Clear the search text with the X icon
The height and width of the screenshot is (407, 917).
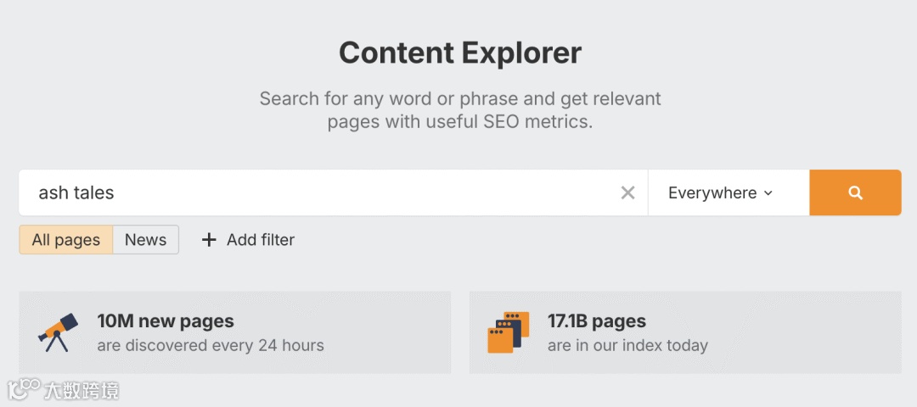627,193
